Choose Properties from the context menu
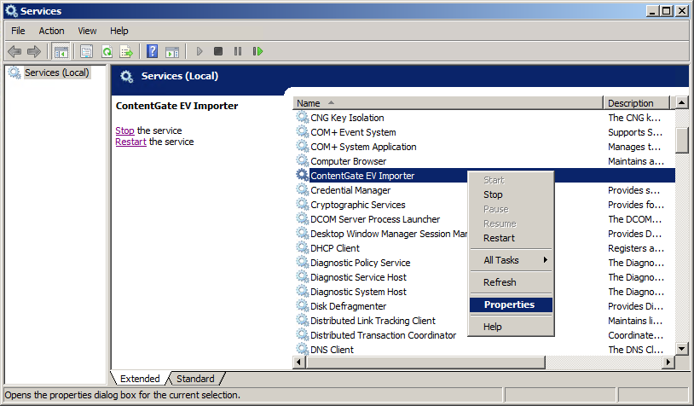 (x=509, y=304)
